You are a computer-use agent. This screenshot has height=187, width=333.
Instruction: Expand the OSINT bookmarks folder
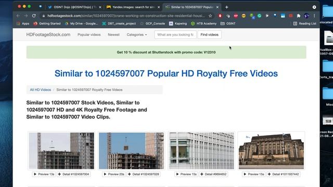click(x=228, y=23)
